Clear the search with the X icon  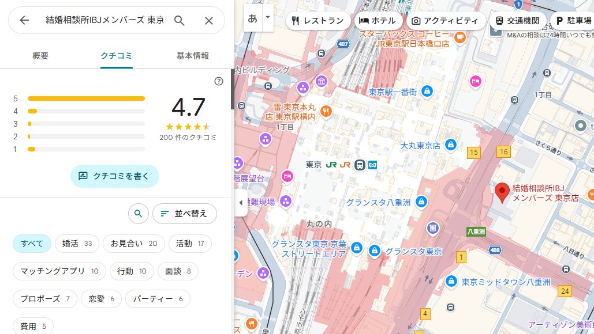pyautogui.click(x=209, y=21)
